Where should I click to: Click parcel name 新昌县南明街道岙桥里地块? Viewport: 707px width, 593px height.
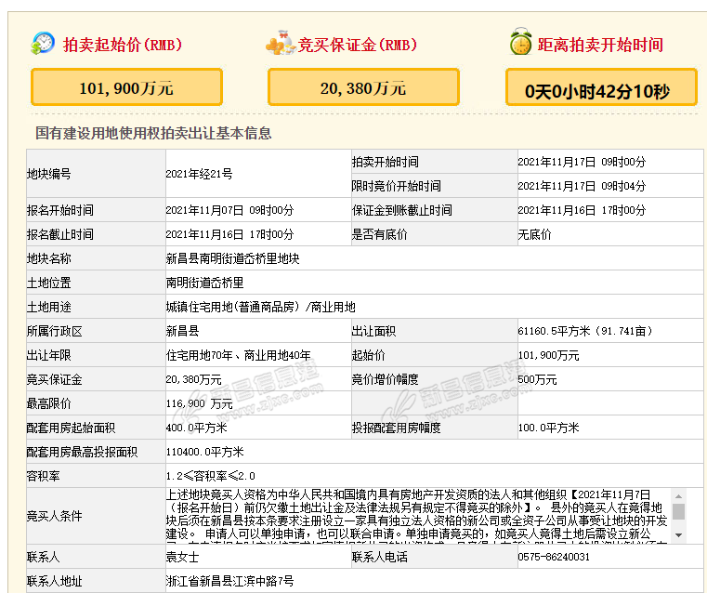232,258
